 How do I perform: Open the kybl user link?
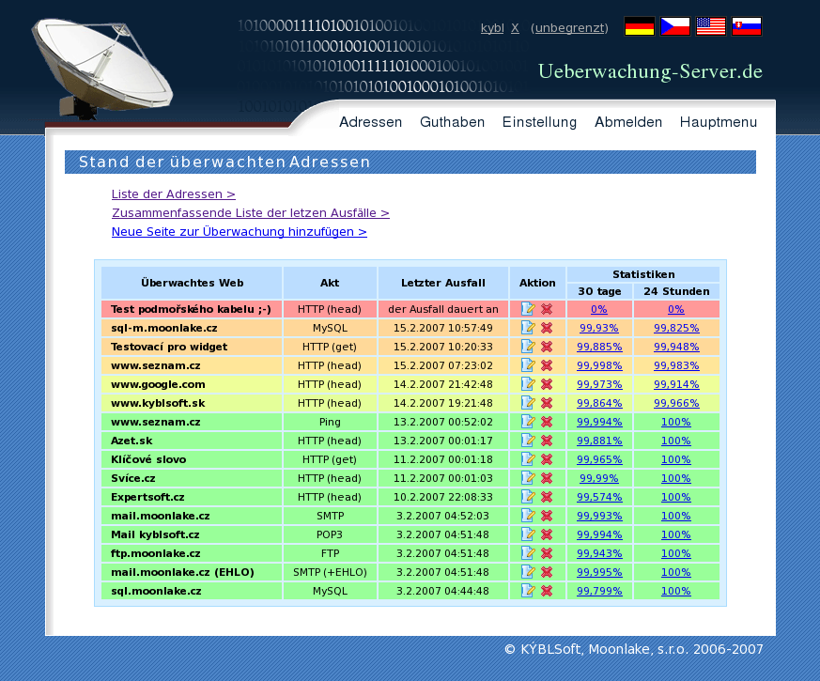[x=492, y=28]
